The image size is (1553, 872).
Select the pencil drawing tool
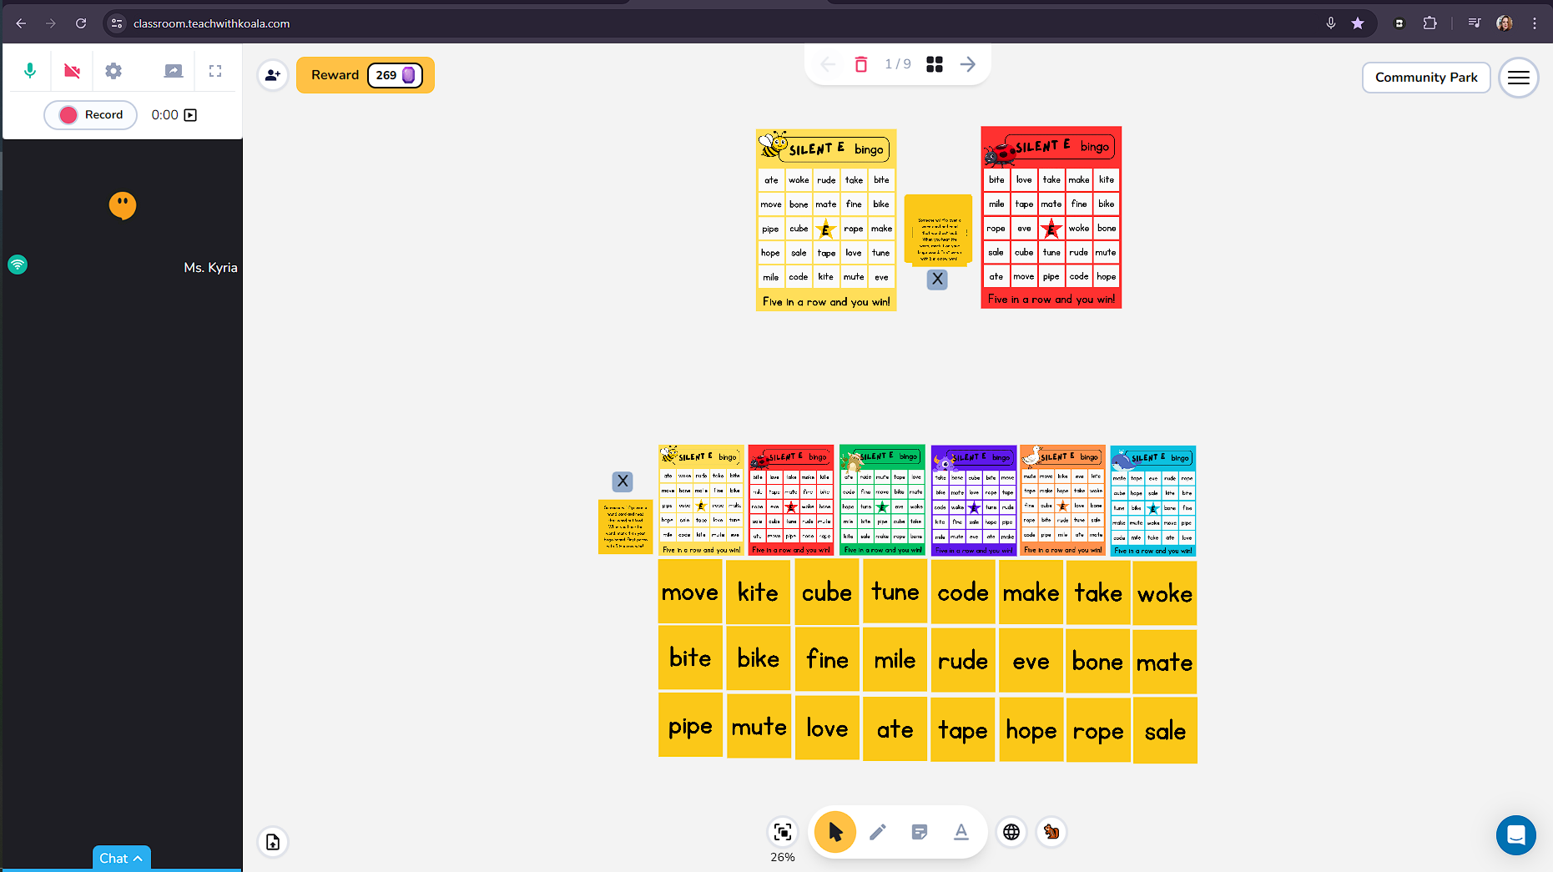coord(877,832)
